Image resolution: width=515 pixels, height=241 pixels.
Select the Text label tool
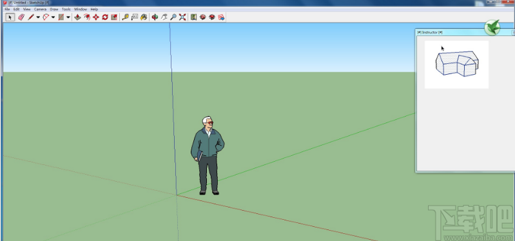point(134,17)
